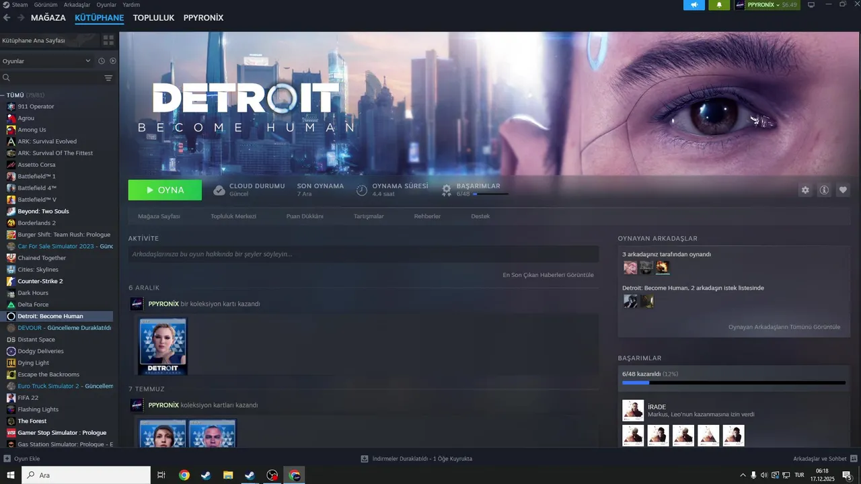Click the cloud status icon
Screen dimensions: 861x484
pyautogui.click(x=219, y=190)
